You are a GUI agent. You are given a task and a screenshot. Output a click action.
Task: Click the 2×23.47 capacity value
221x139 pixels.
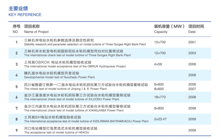click(x=160, y=119)
